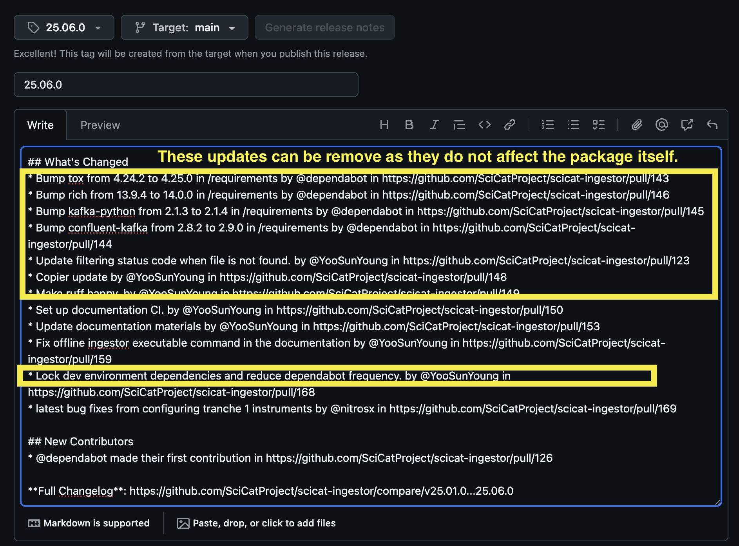Open the 25.06.0 tag dropdown

pos(64,28)
